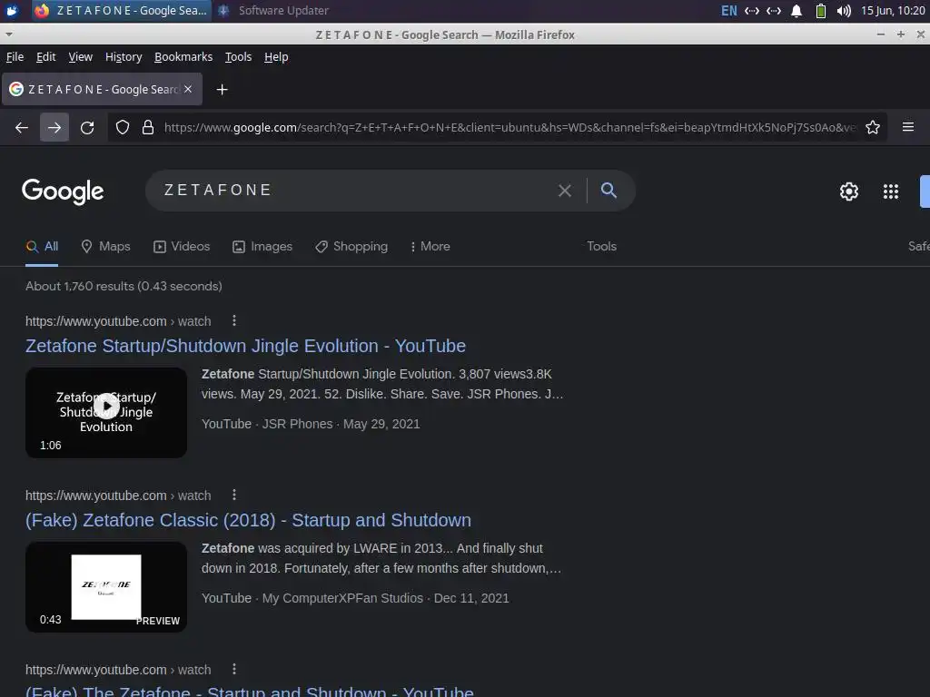The height and width of the screenshot is (697, 930).
Task: Click 'My ComputerXPFan Studios · Dec 11, 2021' text
Action: pyautogui.click(x=385, y=599)
